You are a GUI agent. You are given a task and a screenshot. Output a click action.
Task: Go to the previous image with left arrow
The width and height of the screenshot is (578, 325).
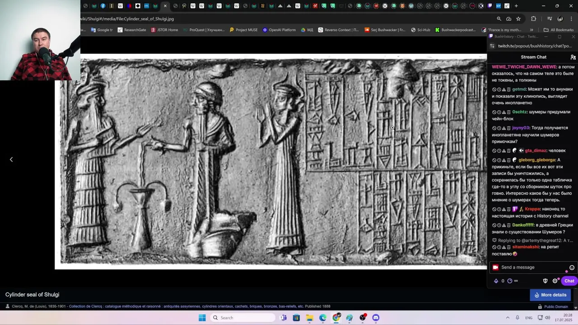(x=11, y=159)
